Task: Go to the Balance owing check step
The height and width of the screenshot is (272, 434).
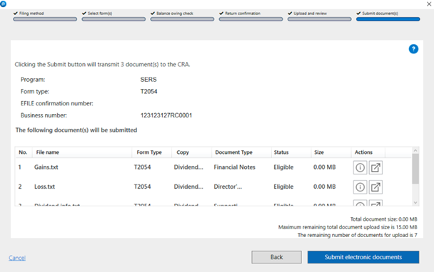Action: (182, 16)
